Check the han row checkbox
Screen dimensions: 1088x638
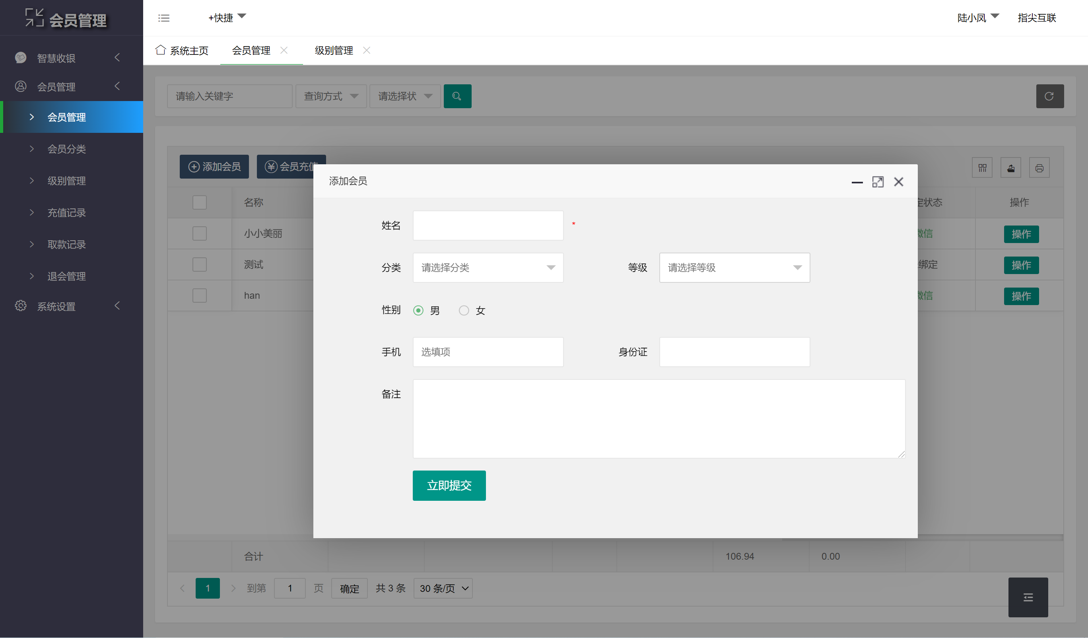coord(200,296)
